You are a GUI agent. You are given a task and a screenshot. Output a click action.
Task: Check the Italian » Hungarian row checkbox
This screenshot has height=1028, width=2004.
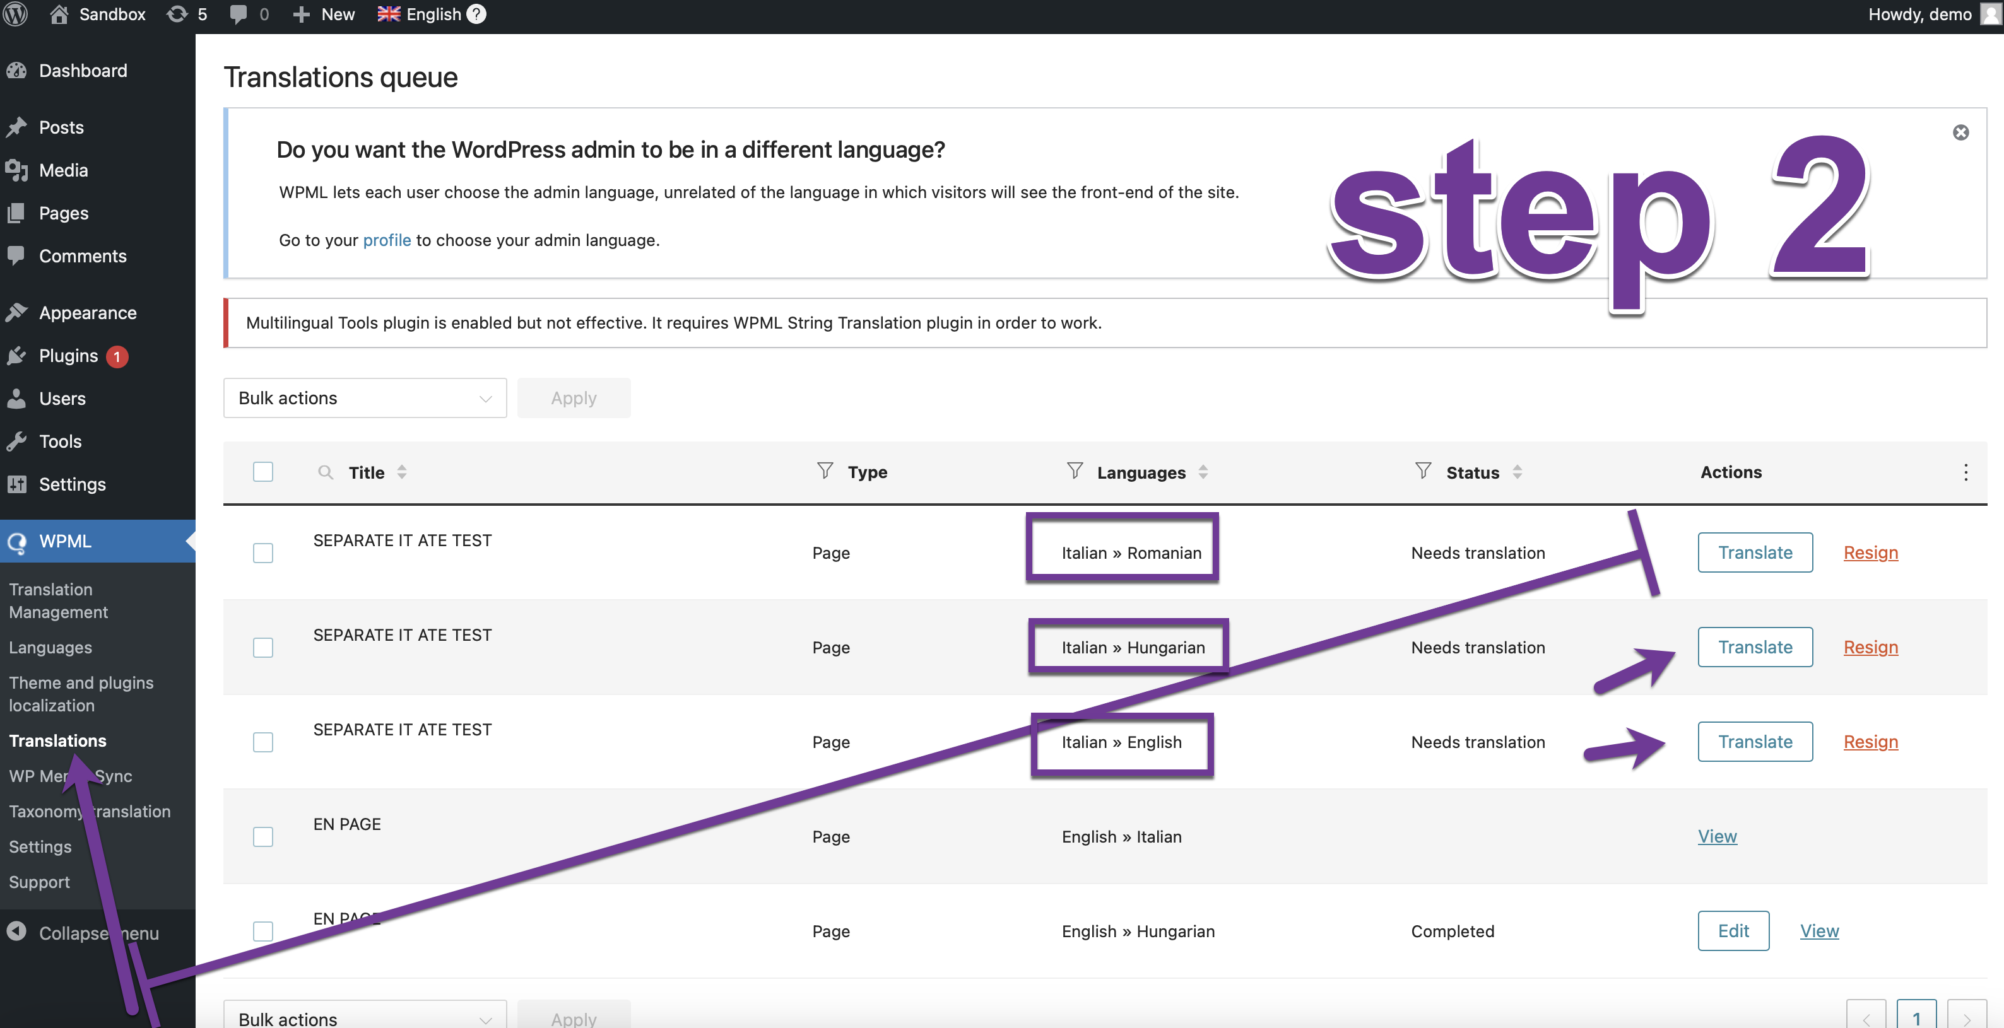[x=263, y=648]
